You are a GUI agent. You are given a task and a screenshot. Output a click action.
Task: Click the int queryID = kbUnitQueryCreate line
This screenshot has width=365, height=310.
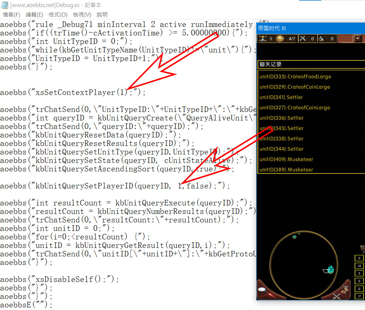click(128, 118)
